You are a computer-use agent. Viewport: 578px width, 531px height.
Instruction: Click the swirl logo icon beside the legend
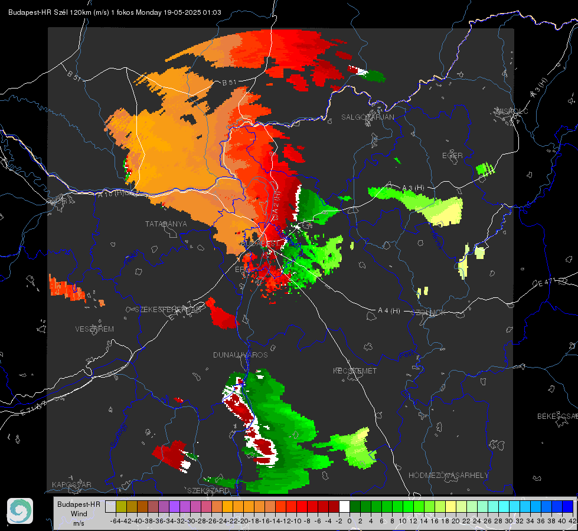click(20, 511)
